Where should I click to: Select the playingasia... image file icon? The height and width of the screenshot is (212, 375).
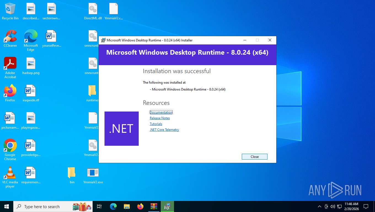31,121
